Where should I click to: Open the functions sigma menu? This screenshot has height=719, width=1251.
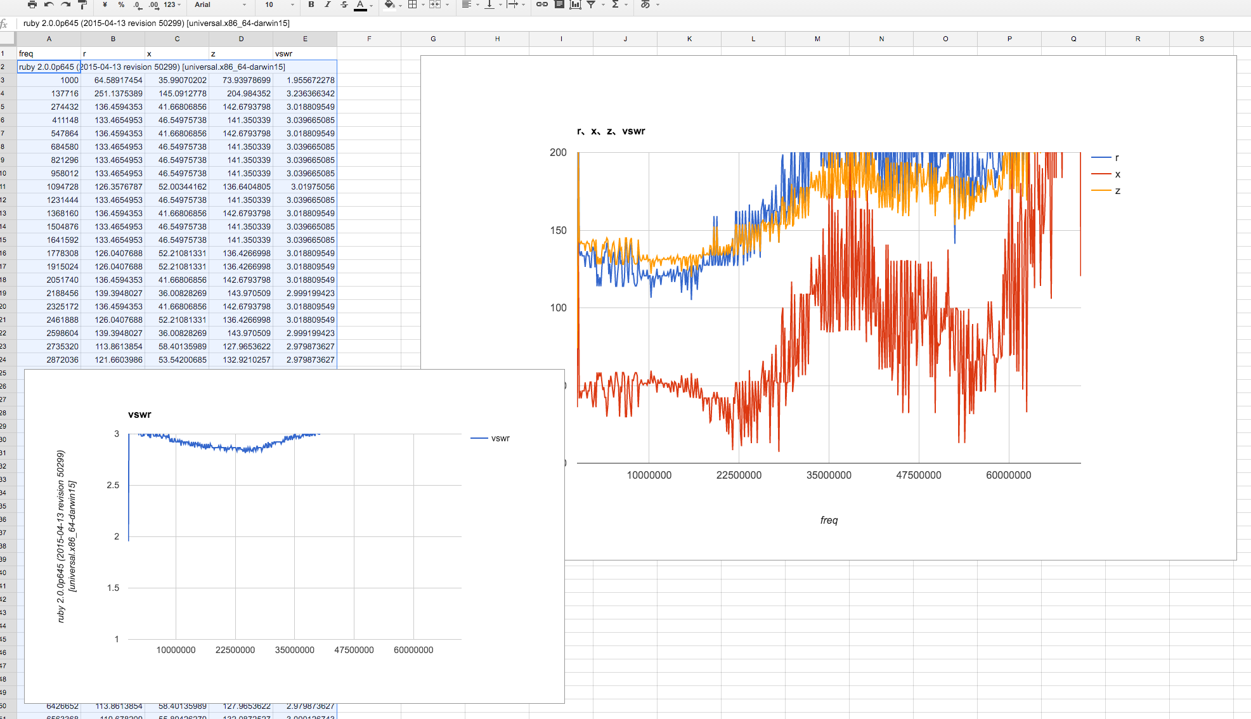tap(615, 4)
